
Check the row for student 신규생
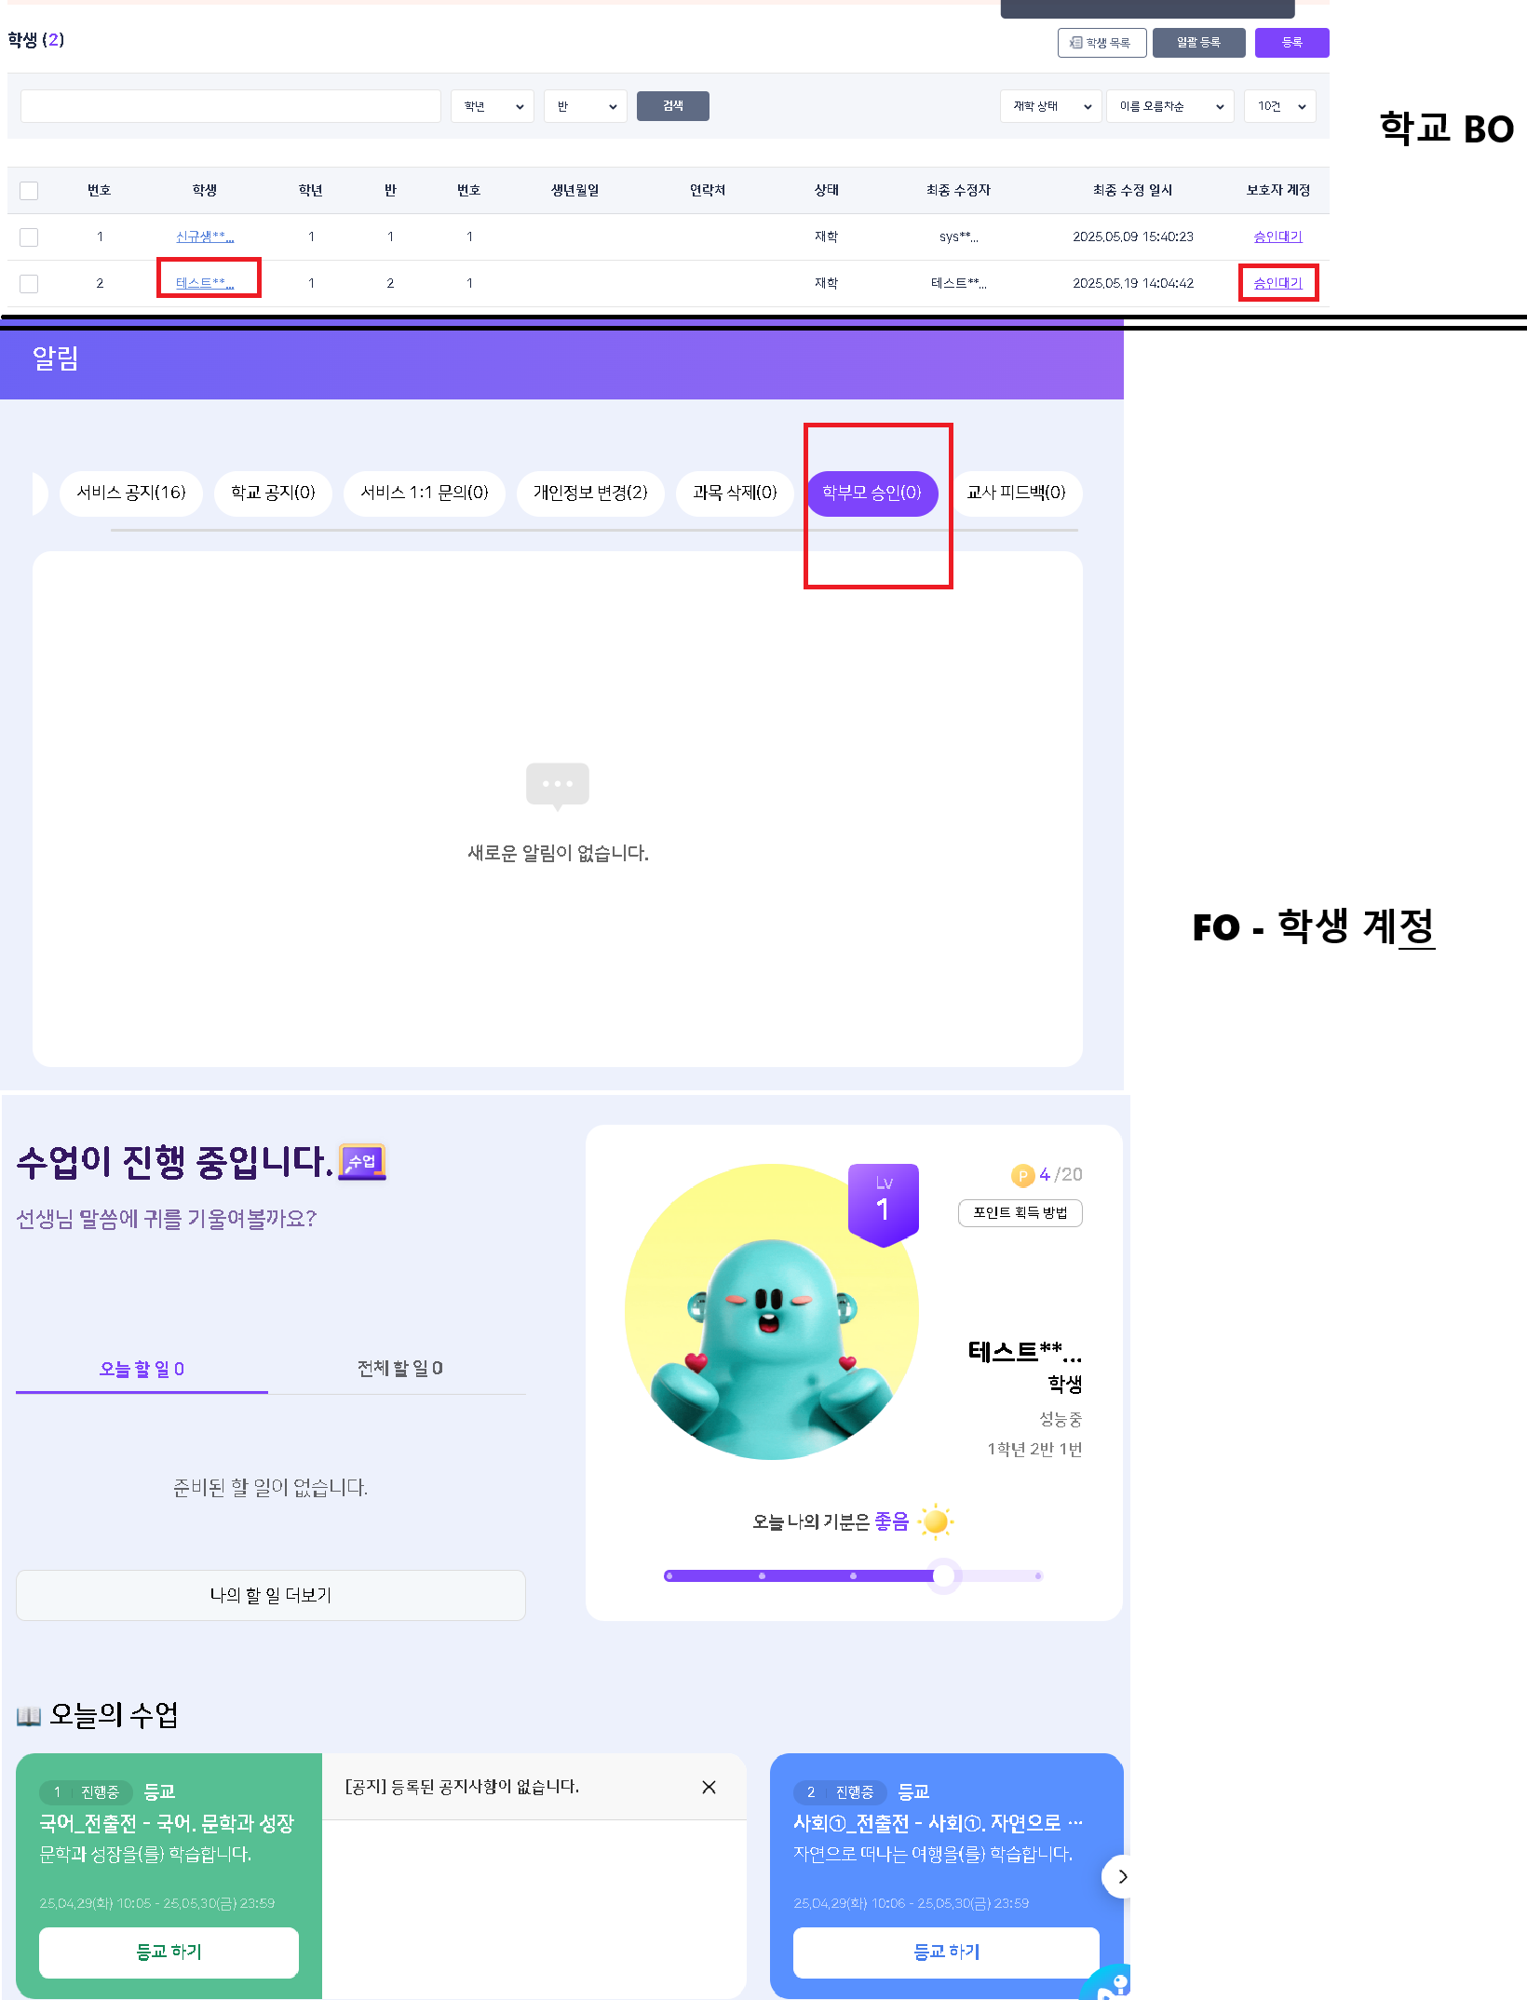(29, 237)
